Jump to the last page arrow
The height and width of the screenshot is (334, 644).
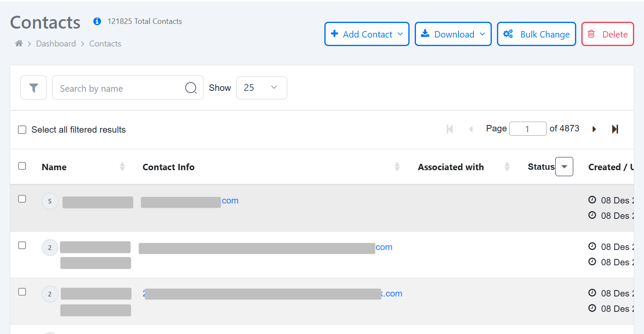[x=615, y=129]
